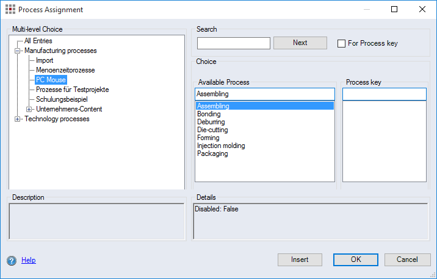The width and height of the screenshot is (437, 279).
Task: Maximize the Process Assignment window
Action: (394, 10)
